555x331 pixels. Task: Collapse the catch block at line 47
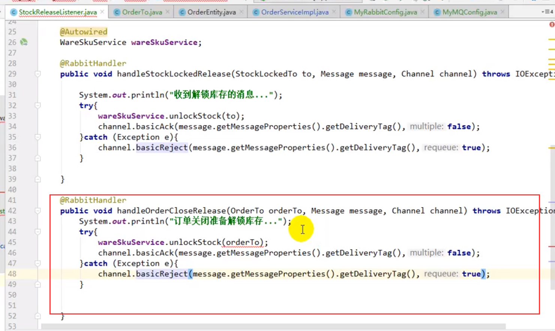[x=38, y=264]
